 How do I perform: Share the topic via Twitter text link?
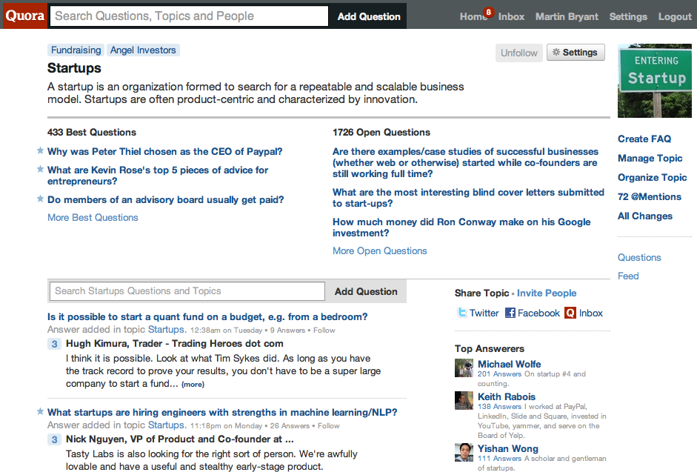coord(484,313)
